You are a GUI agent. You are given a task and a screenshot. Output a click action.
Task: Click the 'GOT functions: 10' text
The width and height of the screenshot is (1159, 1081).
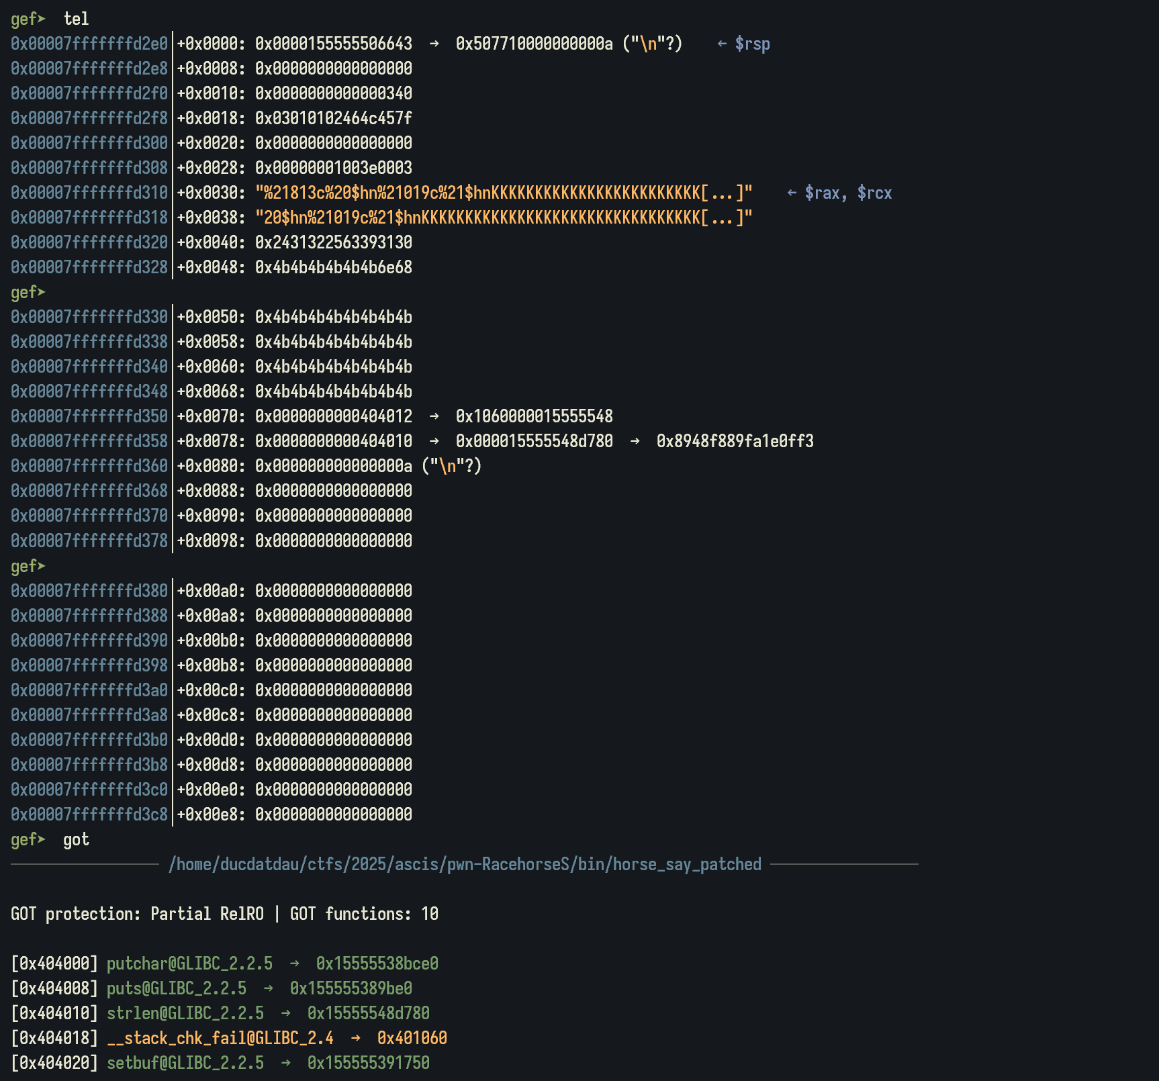click(x=364, y=914)
